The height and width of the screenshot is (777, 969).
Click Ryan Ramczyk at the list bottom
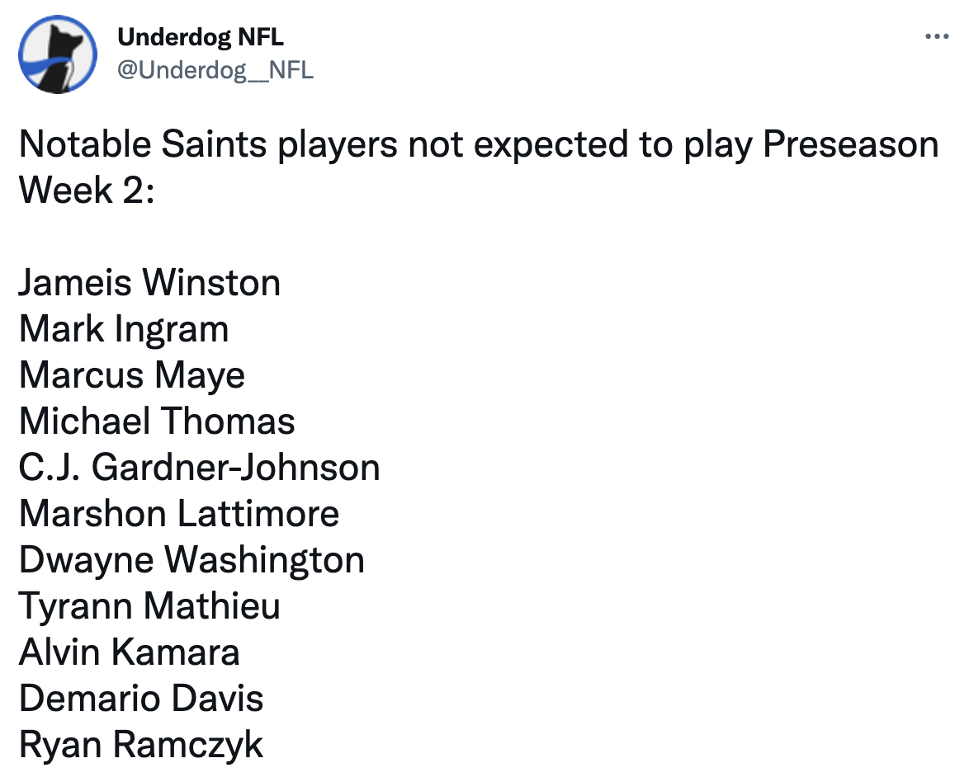(x=141, y=745)
